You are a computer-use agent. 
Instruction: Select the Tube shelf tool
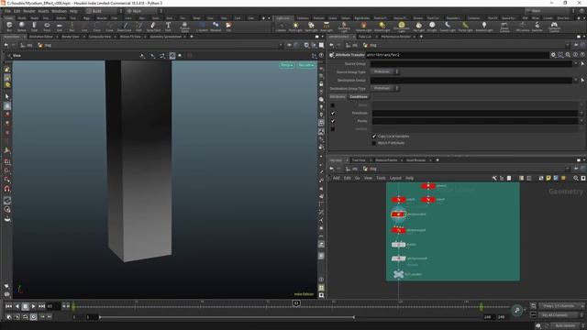pos(34,27)
